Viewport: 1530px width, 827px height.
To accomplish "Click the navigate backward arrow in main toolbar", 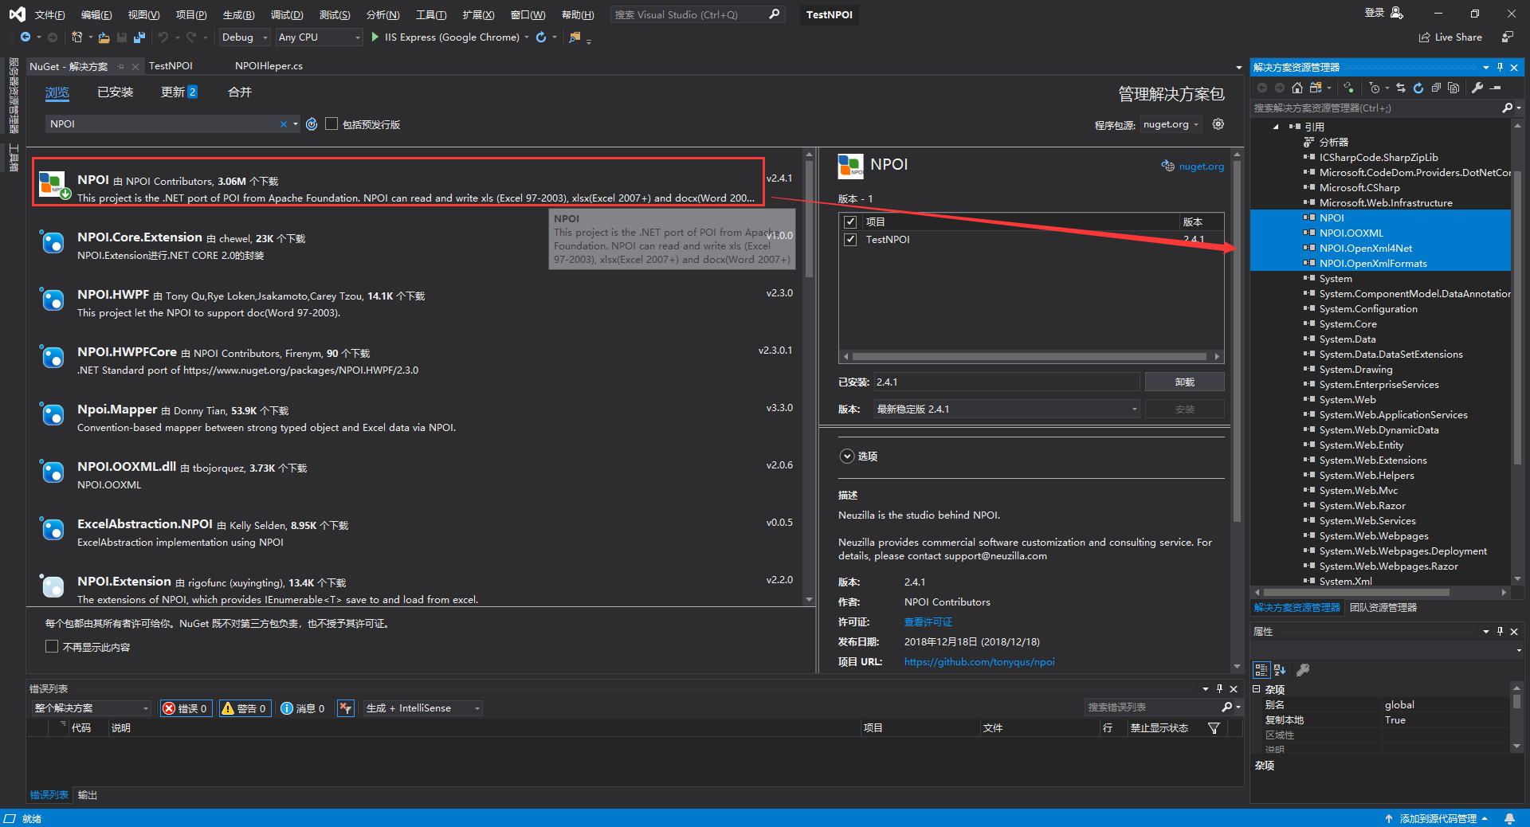I will [x=25, y=37].
